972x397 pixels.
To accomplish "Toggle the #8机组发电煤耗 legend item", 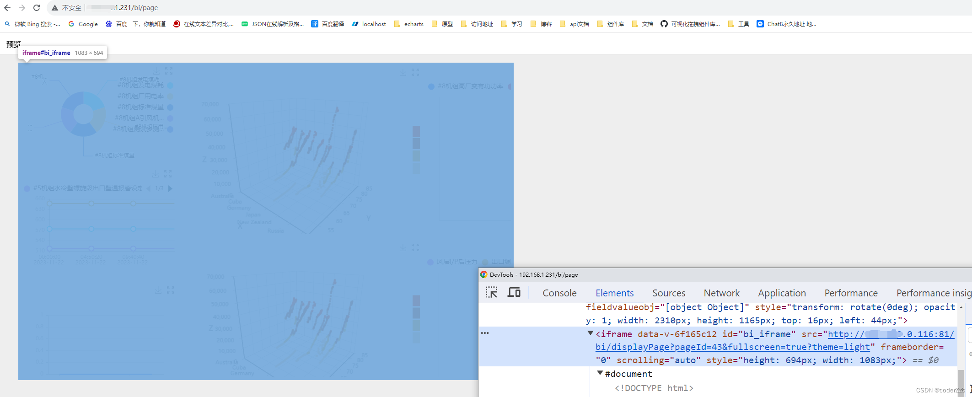I will click(145, 85).
